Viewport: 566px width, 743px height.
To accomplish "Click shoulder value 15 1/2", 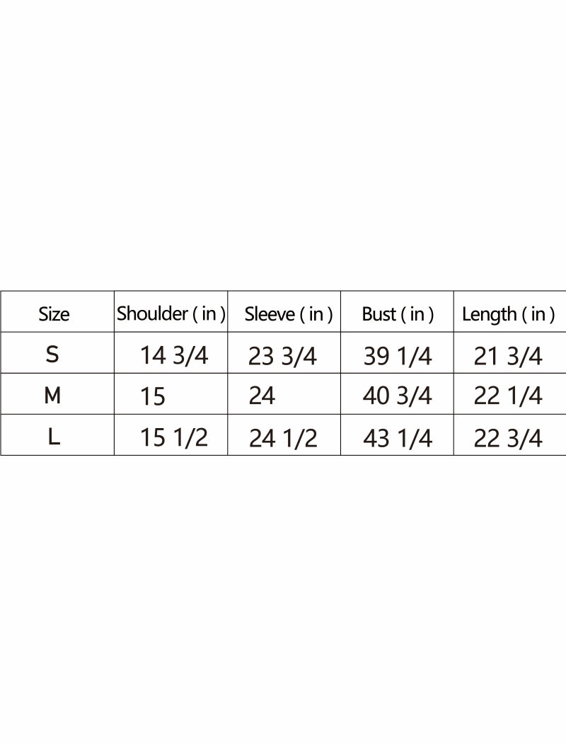I will click(174, 438).
